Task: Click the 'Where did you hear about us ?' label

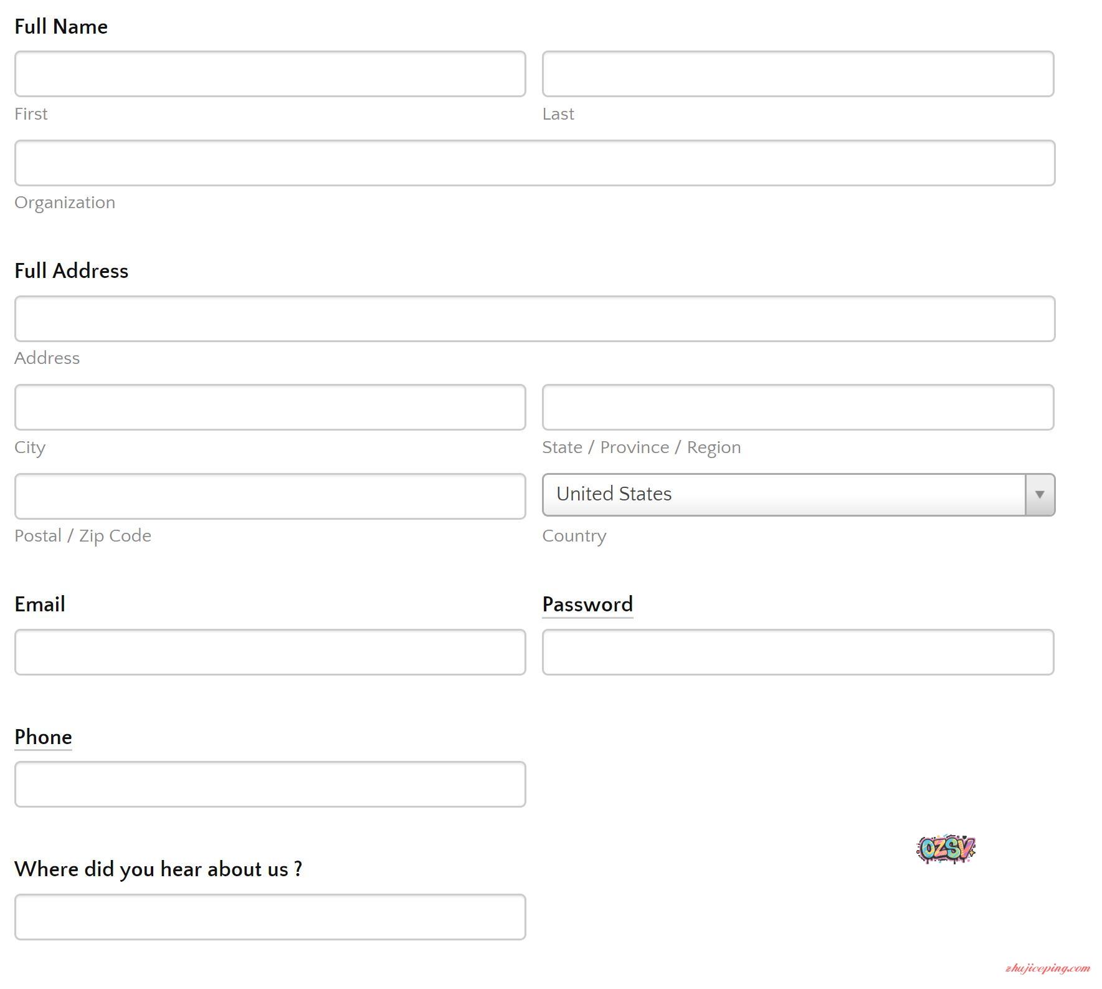Action: point(158,869)
